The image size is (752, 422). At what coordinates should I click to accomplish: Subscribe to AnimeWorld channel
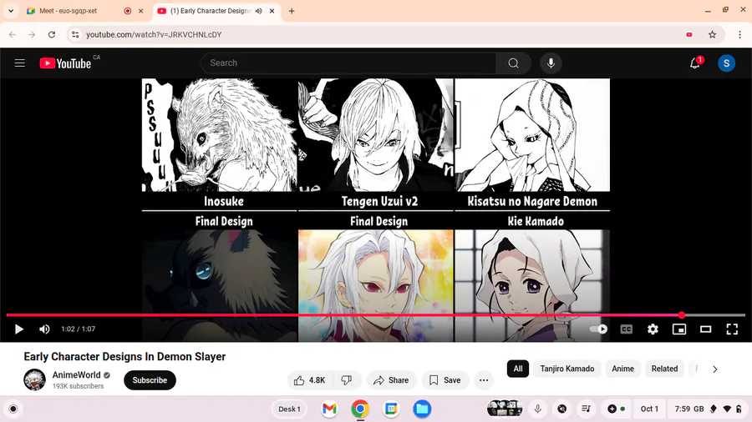[150, 380]
